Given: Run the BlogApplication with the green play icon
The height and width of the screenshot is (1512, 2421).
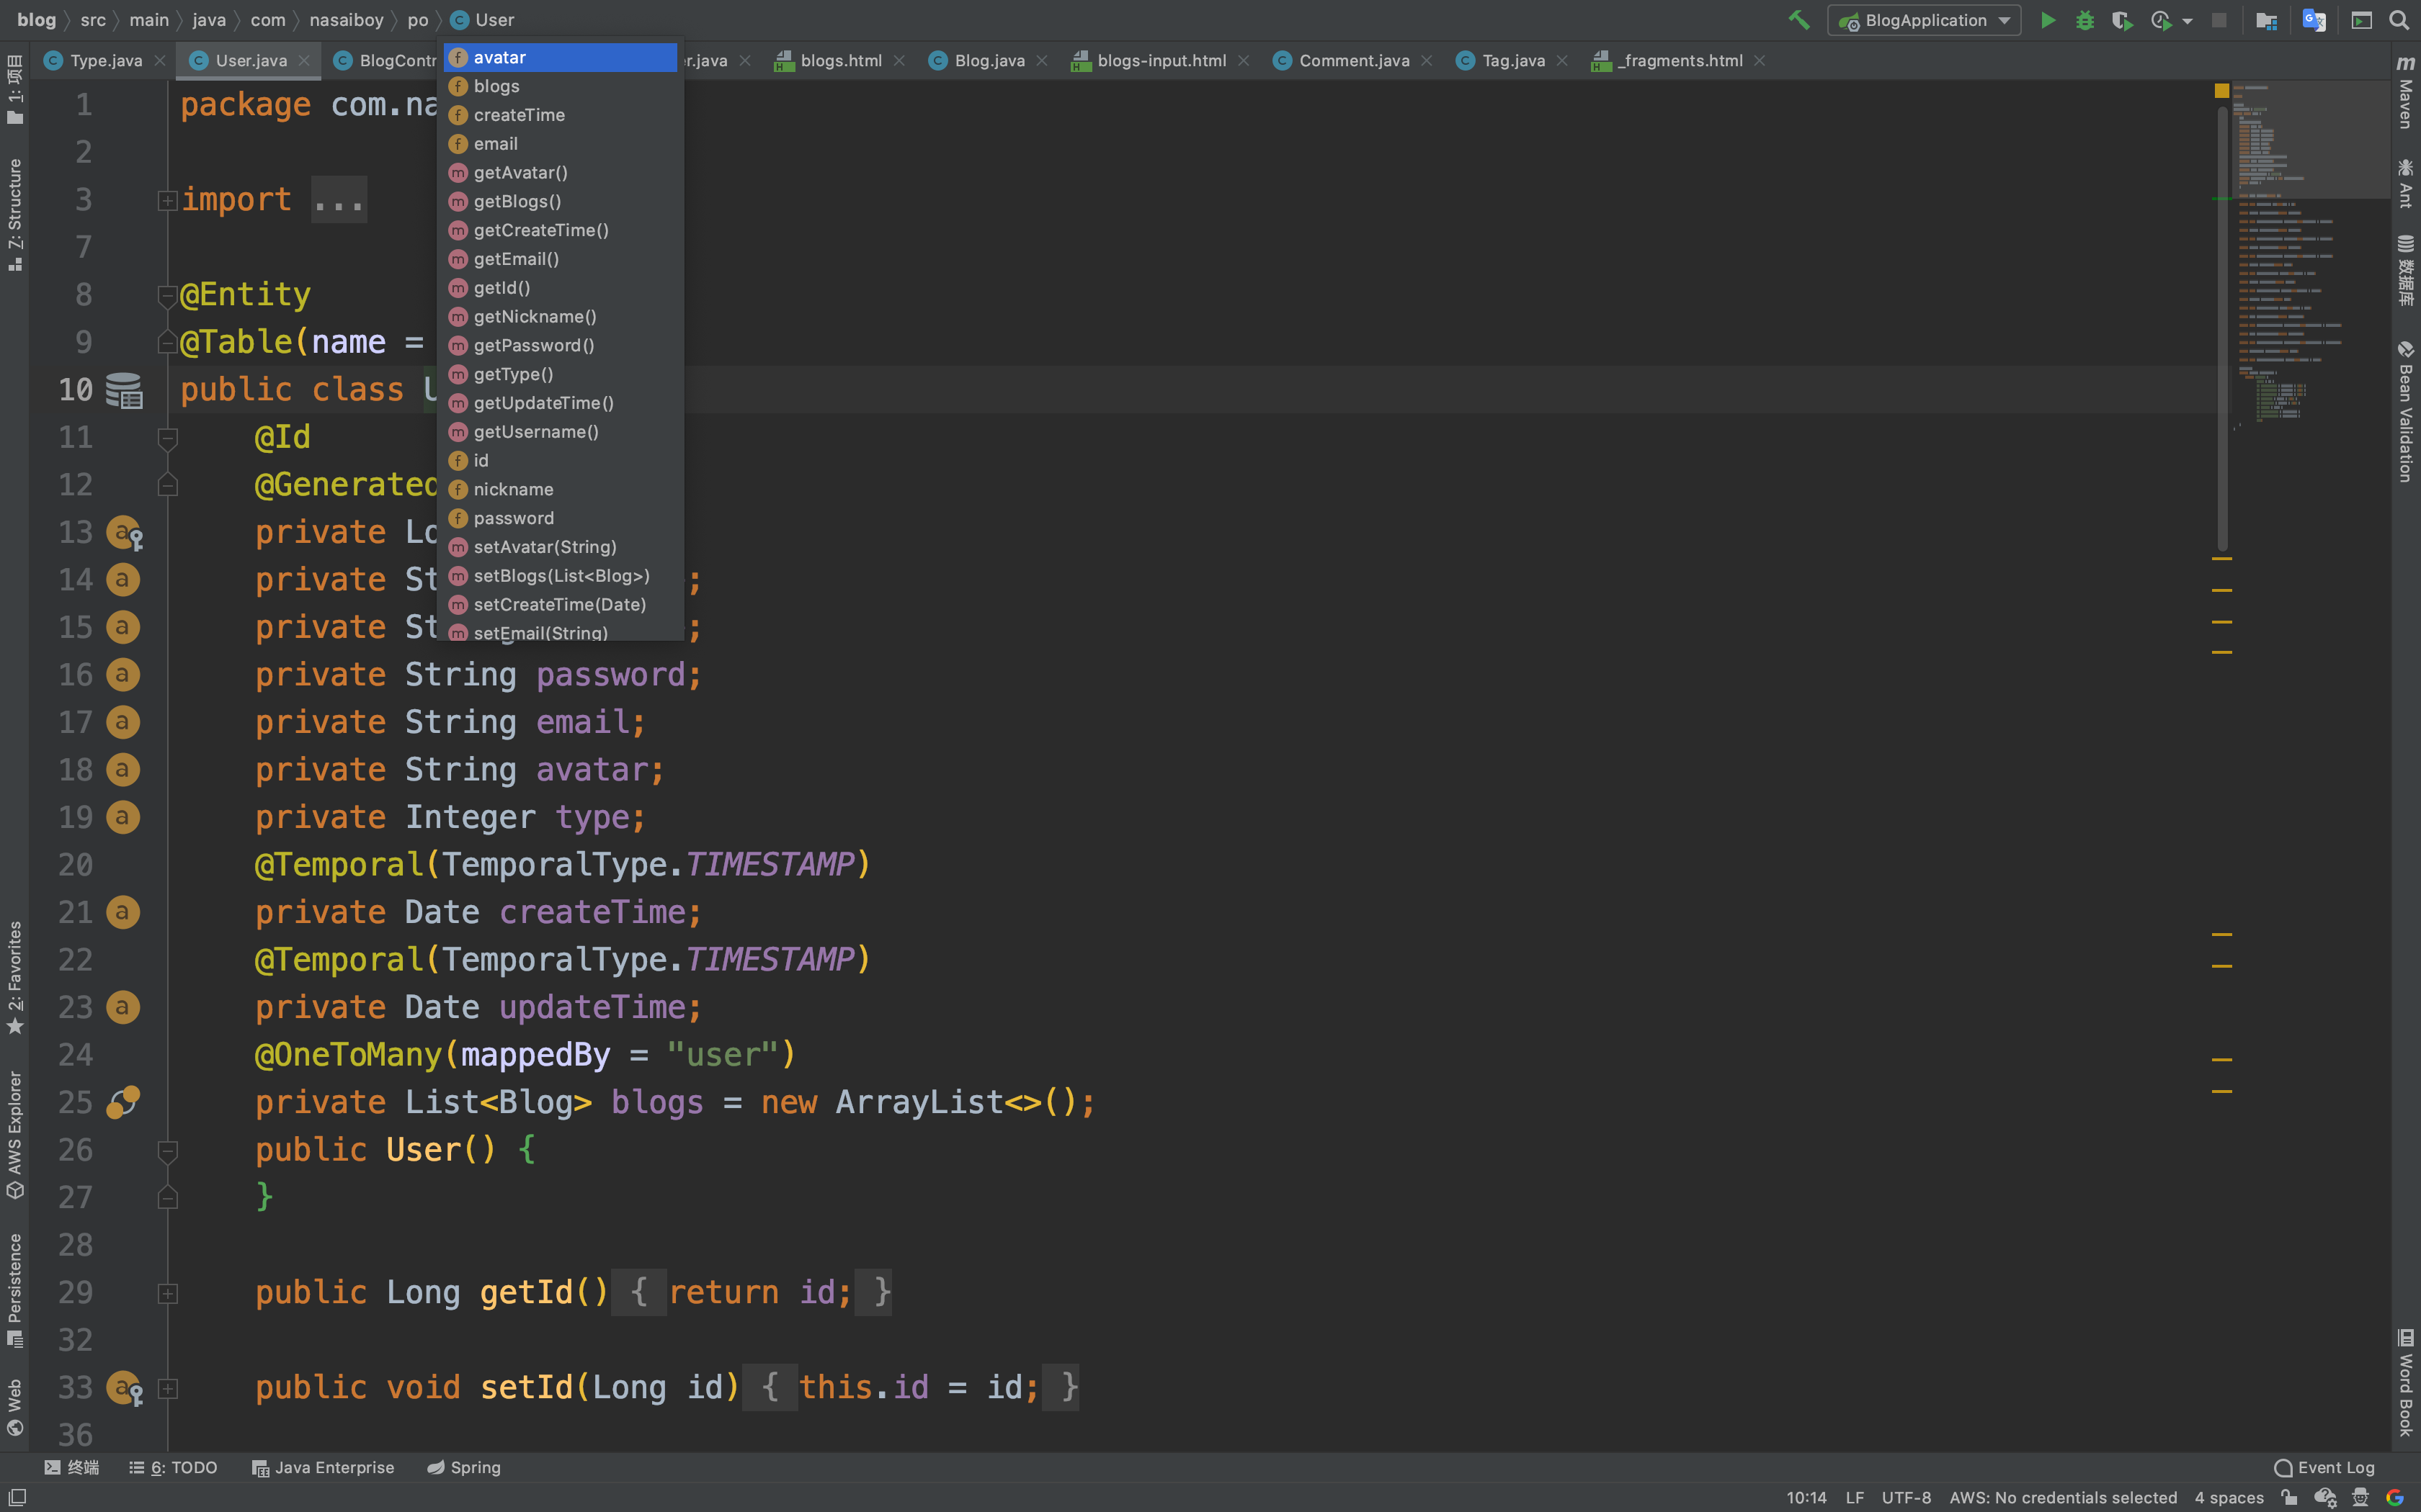Looking at the screenshot, I should [2048, 20].
